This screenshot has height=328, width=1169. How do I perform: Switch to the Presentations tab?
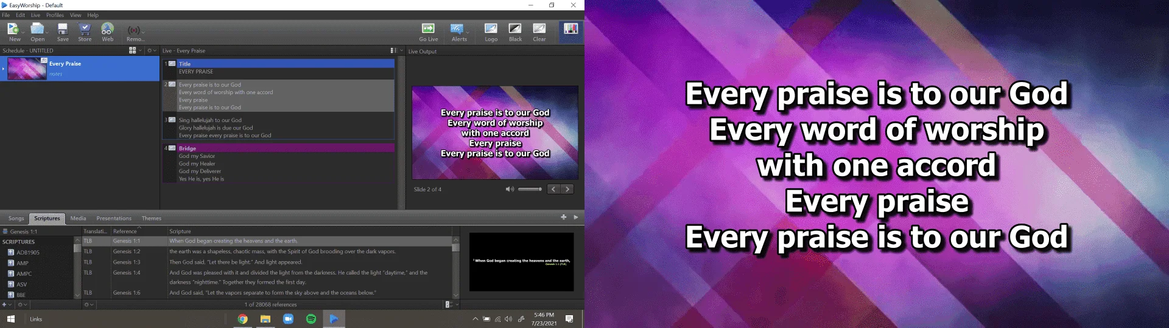point(114,218)
